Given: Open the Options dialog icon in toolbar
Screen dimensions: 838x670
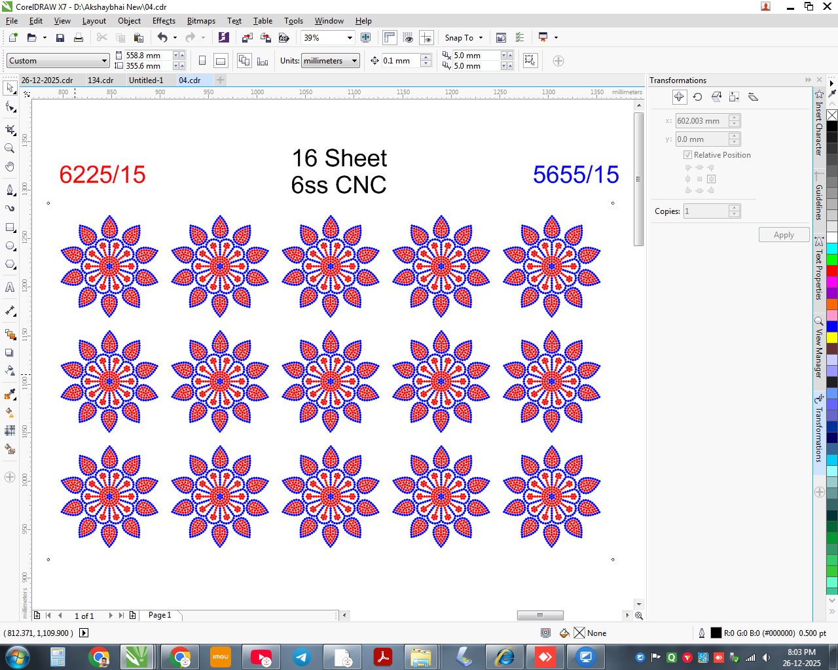Looking at the screenshot, I should (x=520, y=38).
